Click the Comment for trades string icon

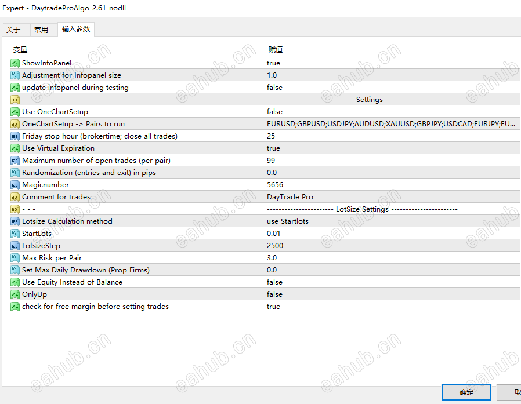[x=15, y=197]
